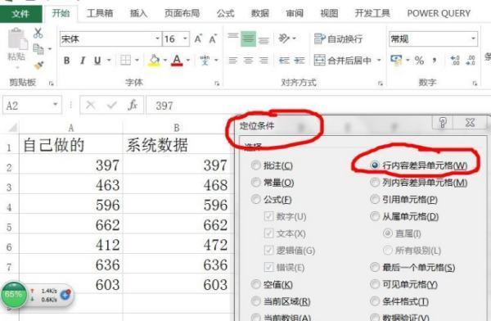Open the font name dropdown 宋体
This screenshot has width=491, height=321.
pyautogui.click(x=157, y=38)
